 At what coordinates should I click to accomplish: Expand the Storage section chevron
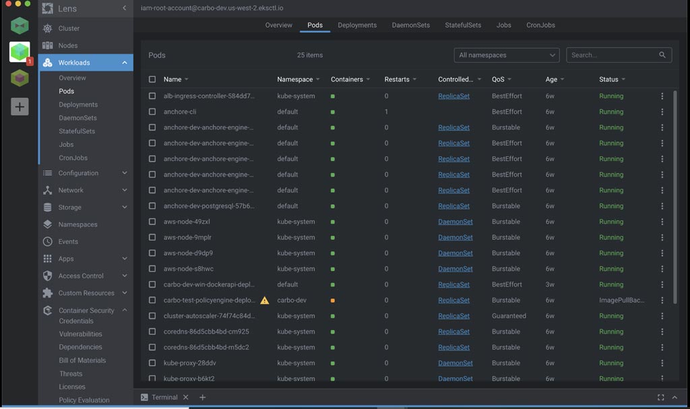[x=125, y=208]
